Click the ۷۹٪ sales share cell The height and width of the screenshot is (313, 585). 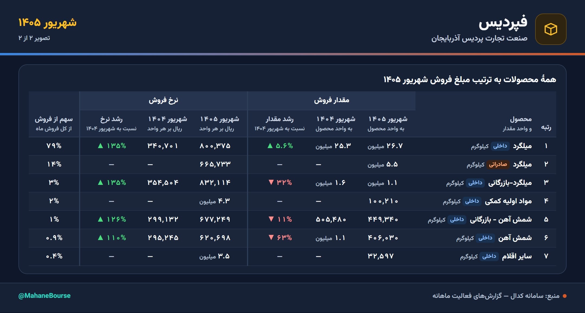pos(54,146)
